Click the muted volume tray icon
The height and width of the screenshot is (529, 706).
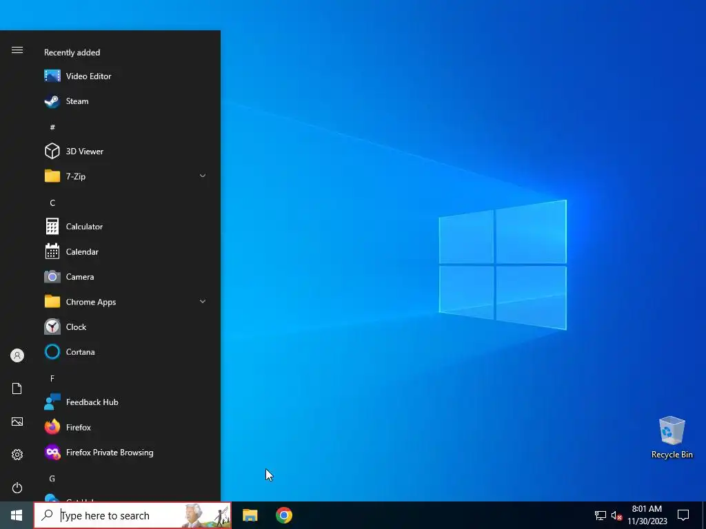coord(616,515)
